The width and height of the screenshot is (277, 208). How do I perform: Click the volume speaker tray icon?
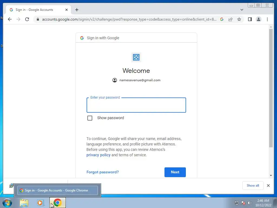(250, 203)
